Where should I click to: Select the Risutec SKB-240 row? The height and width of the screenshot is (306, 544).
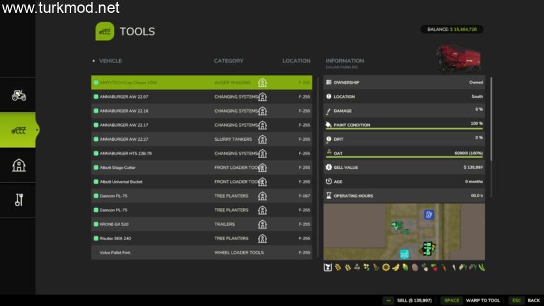pos(202,238)
